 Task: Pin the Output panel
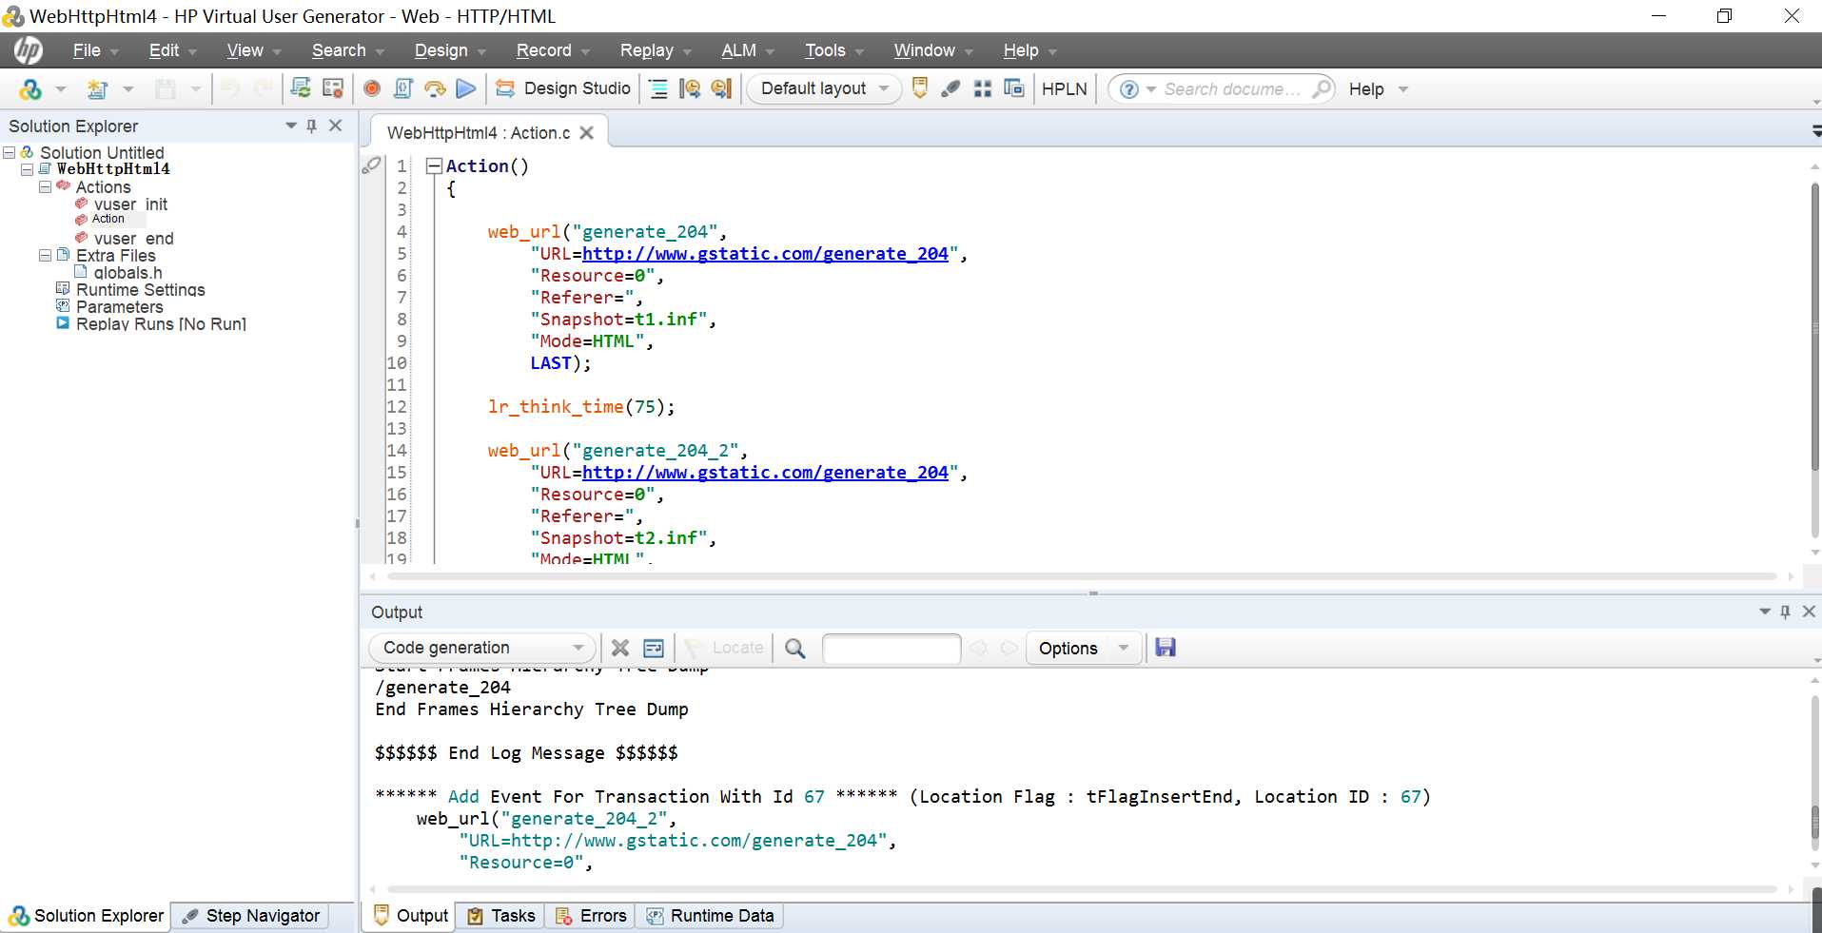tap(1785, 612)
